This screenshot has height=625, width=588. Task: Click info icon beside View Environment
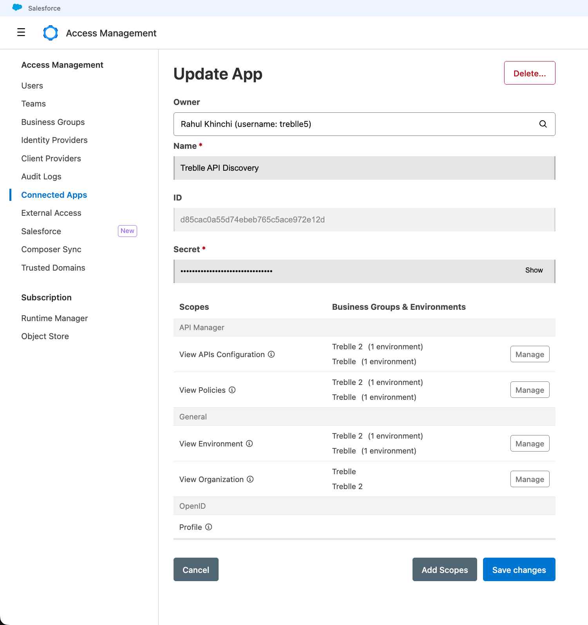(x=249, y=444)
